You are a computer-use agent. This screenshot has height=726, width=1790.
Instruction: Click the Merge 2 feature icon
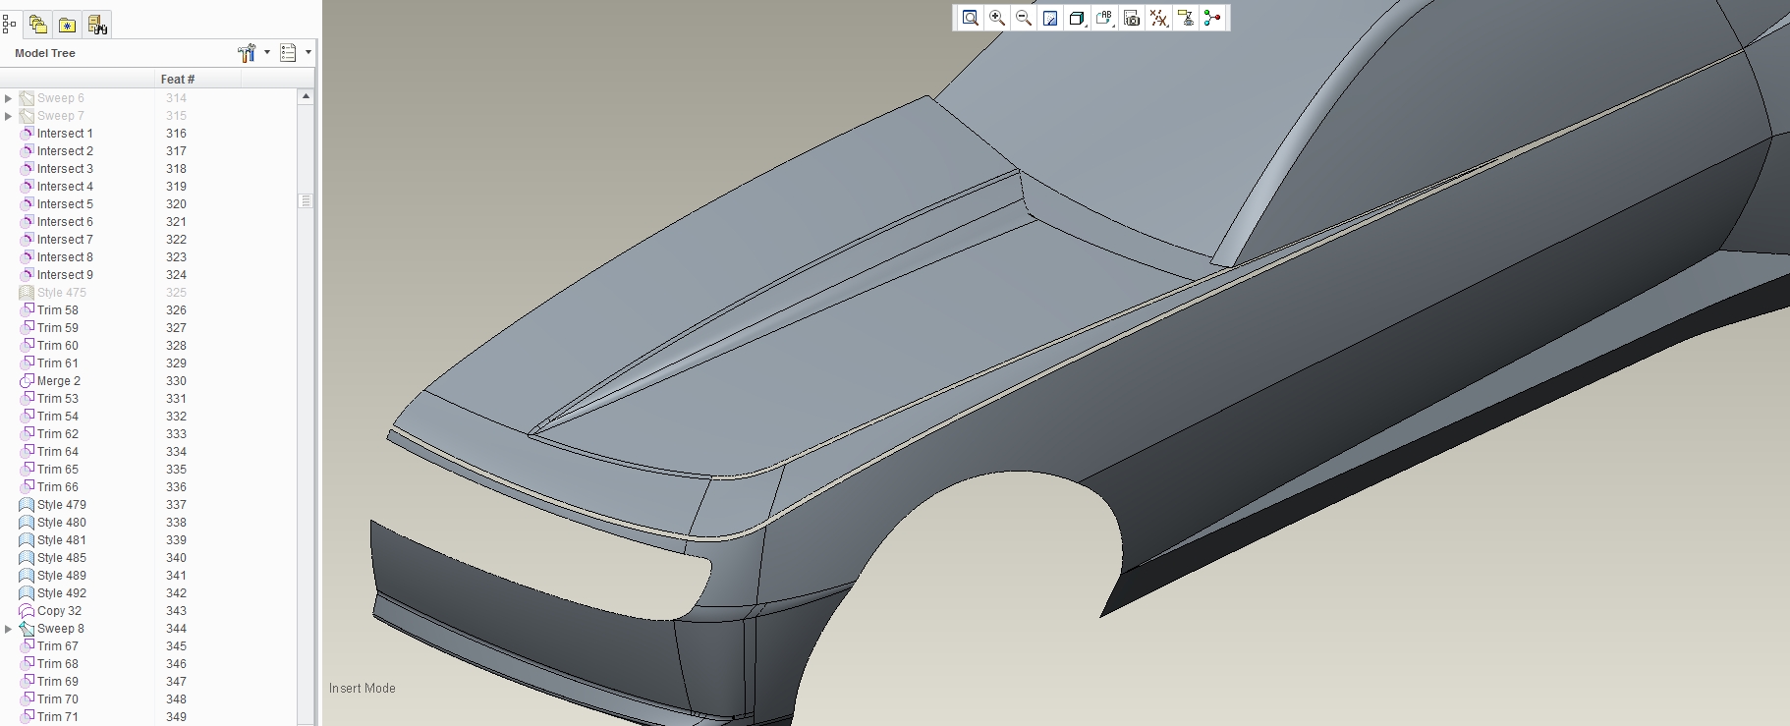click(27, 381)
